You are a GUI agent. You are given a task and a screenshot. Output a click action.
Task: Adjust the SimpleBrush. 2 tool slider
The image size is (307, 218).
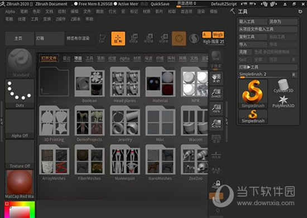coord(265,75)
